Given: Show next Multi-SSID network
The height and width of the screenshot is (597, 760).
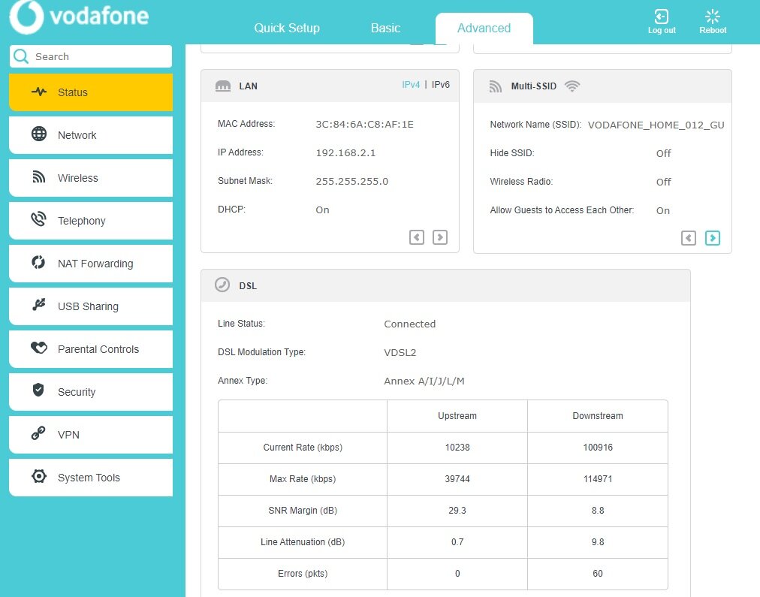Looking at the screenshot, I should tap(713, 238).
